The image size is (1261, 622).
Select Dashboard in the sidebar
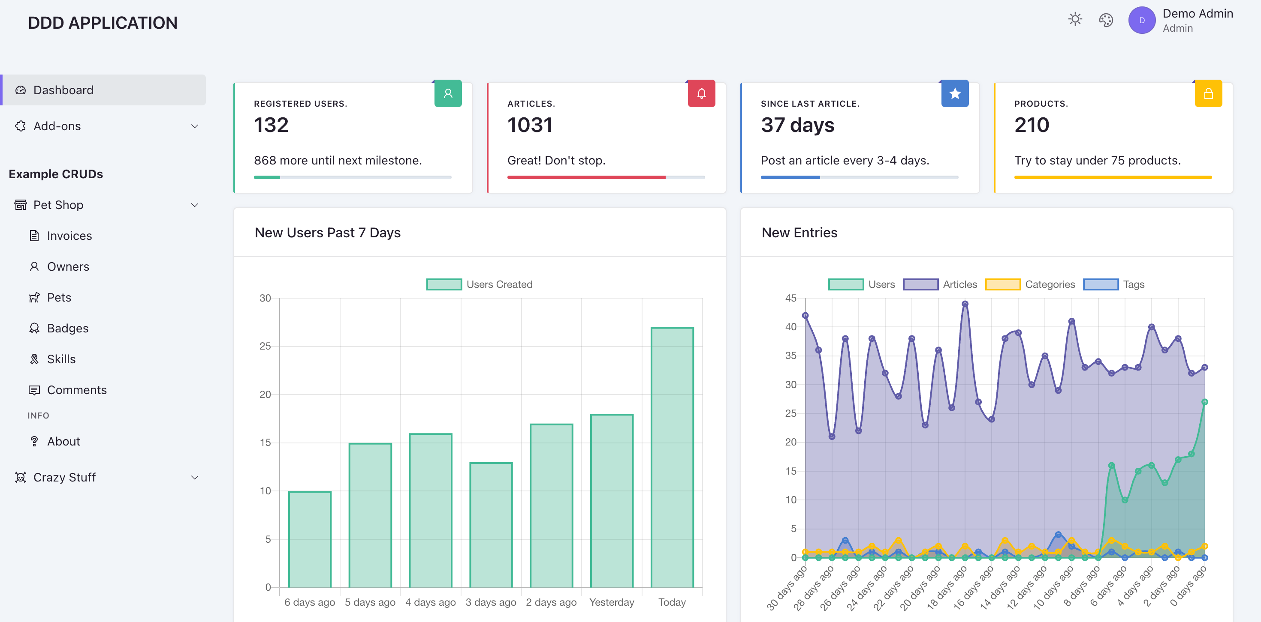tap(63, 90)
